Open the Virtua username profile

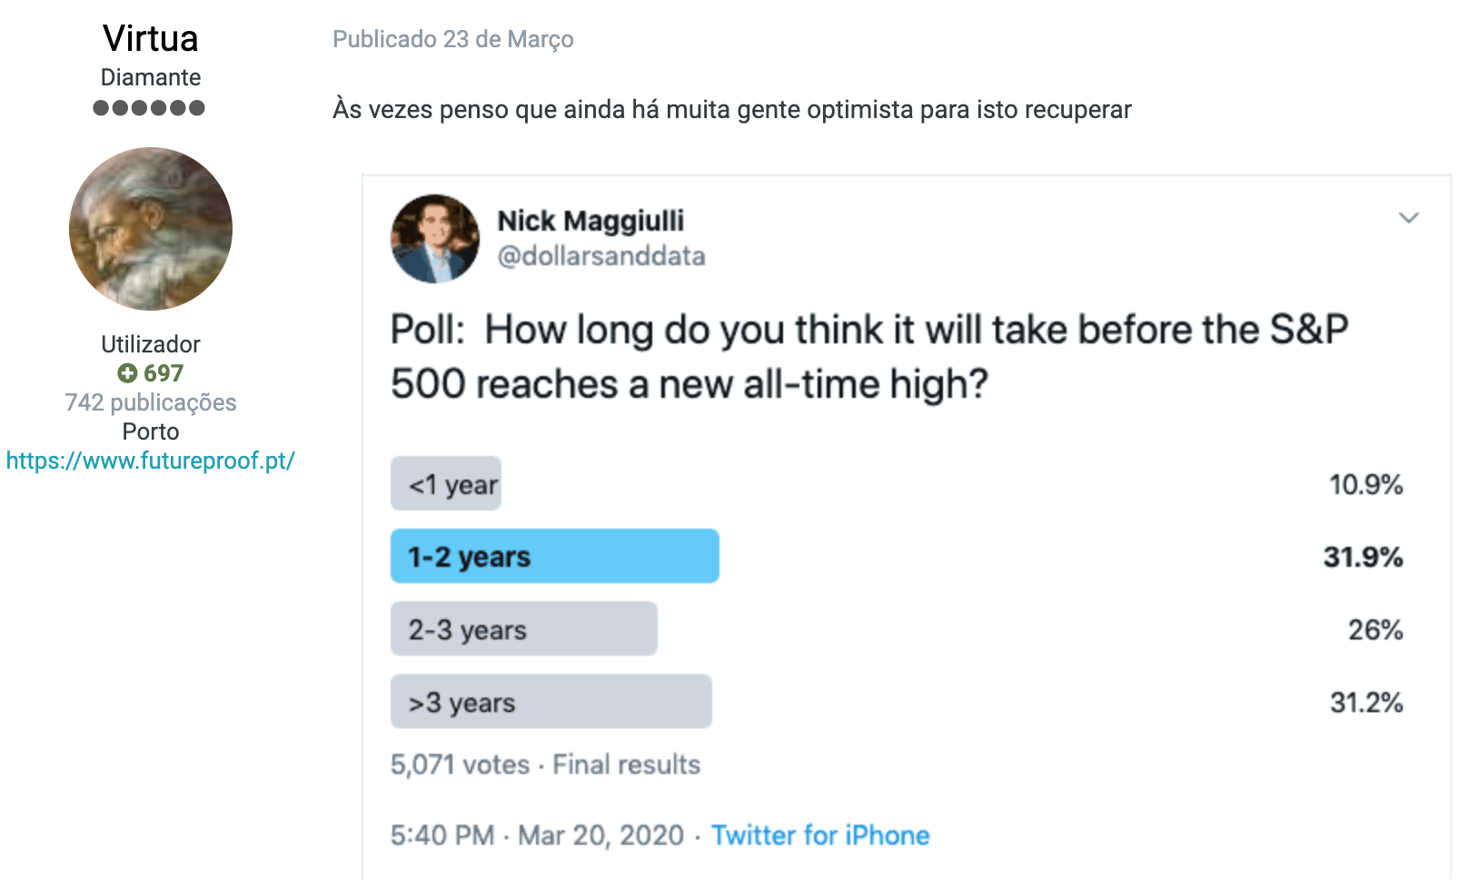coord(151,39)
